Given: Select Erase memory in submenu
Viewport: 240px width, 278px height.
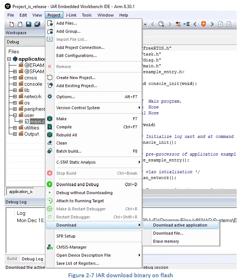Looking at the screenshot, I should click(x=181, y=241).
